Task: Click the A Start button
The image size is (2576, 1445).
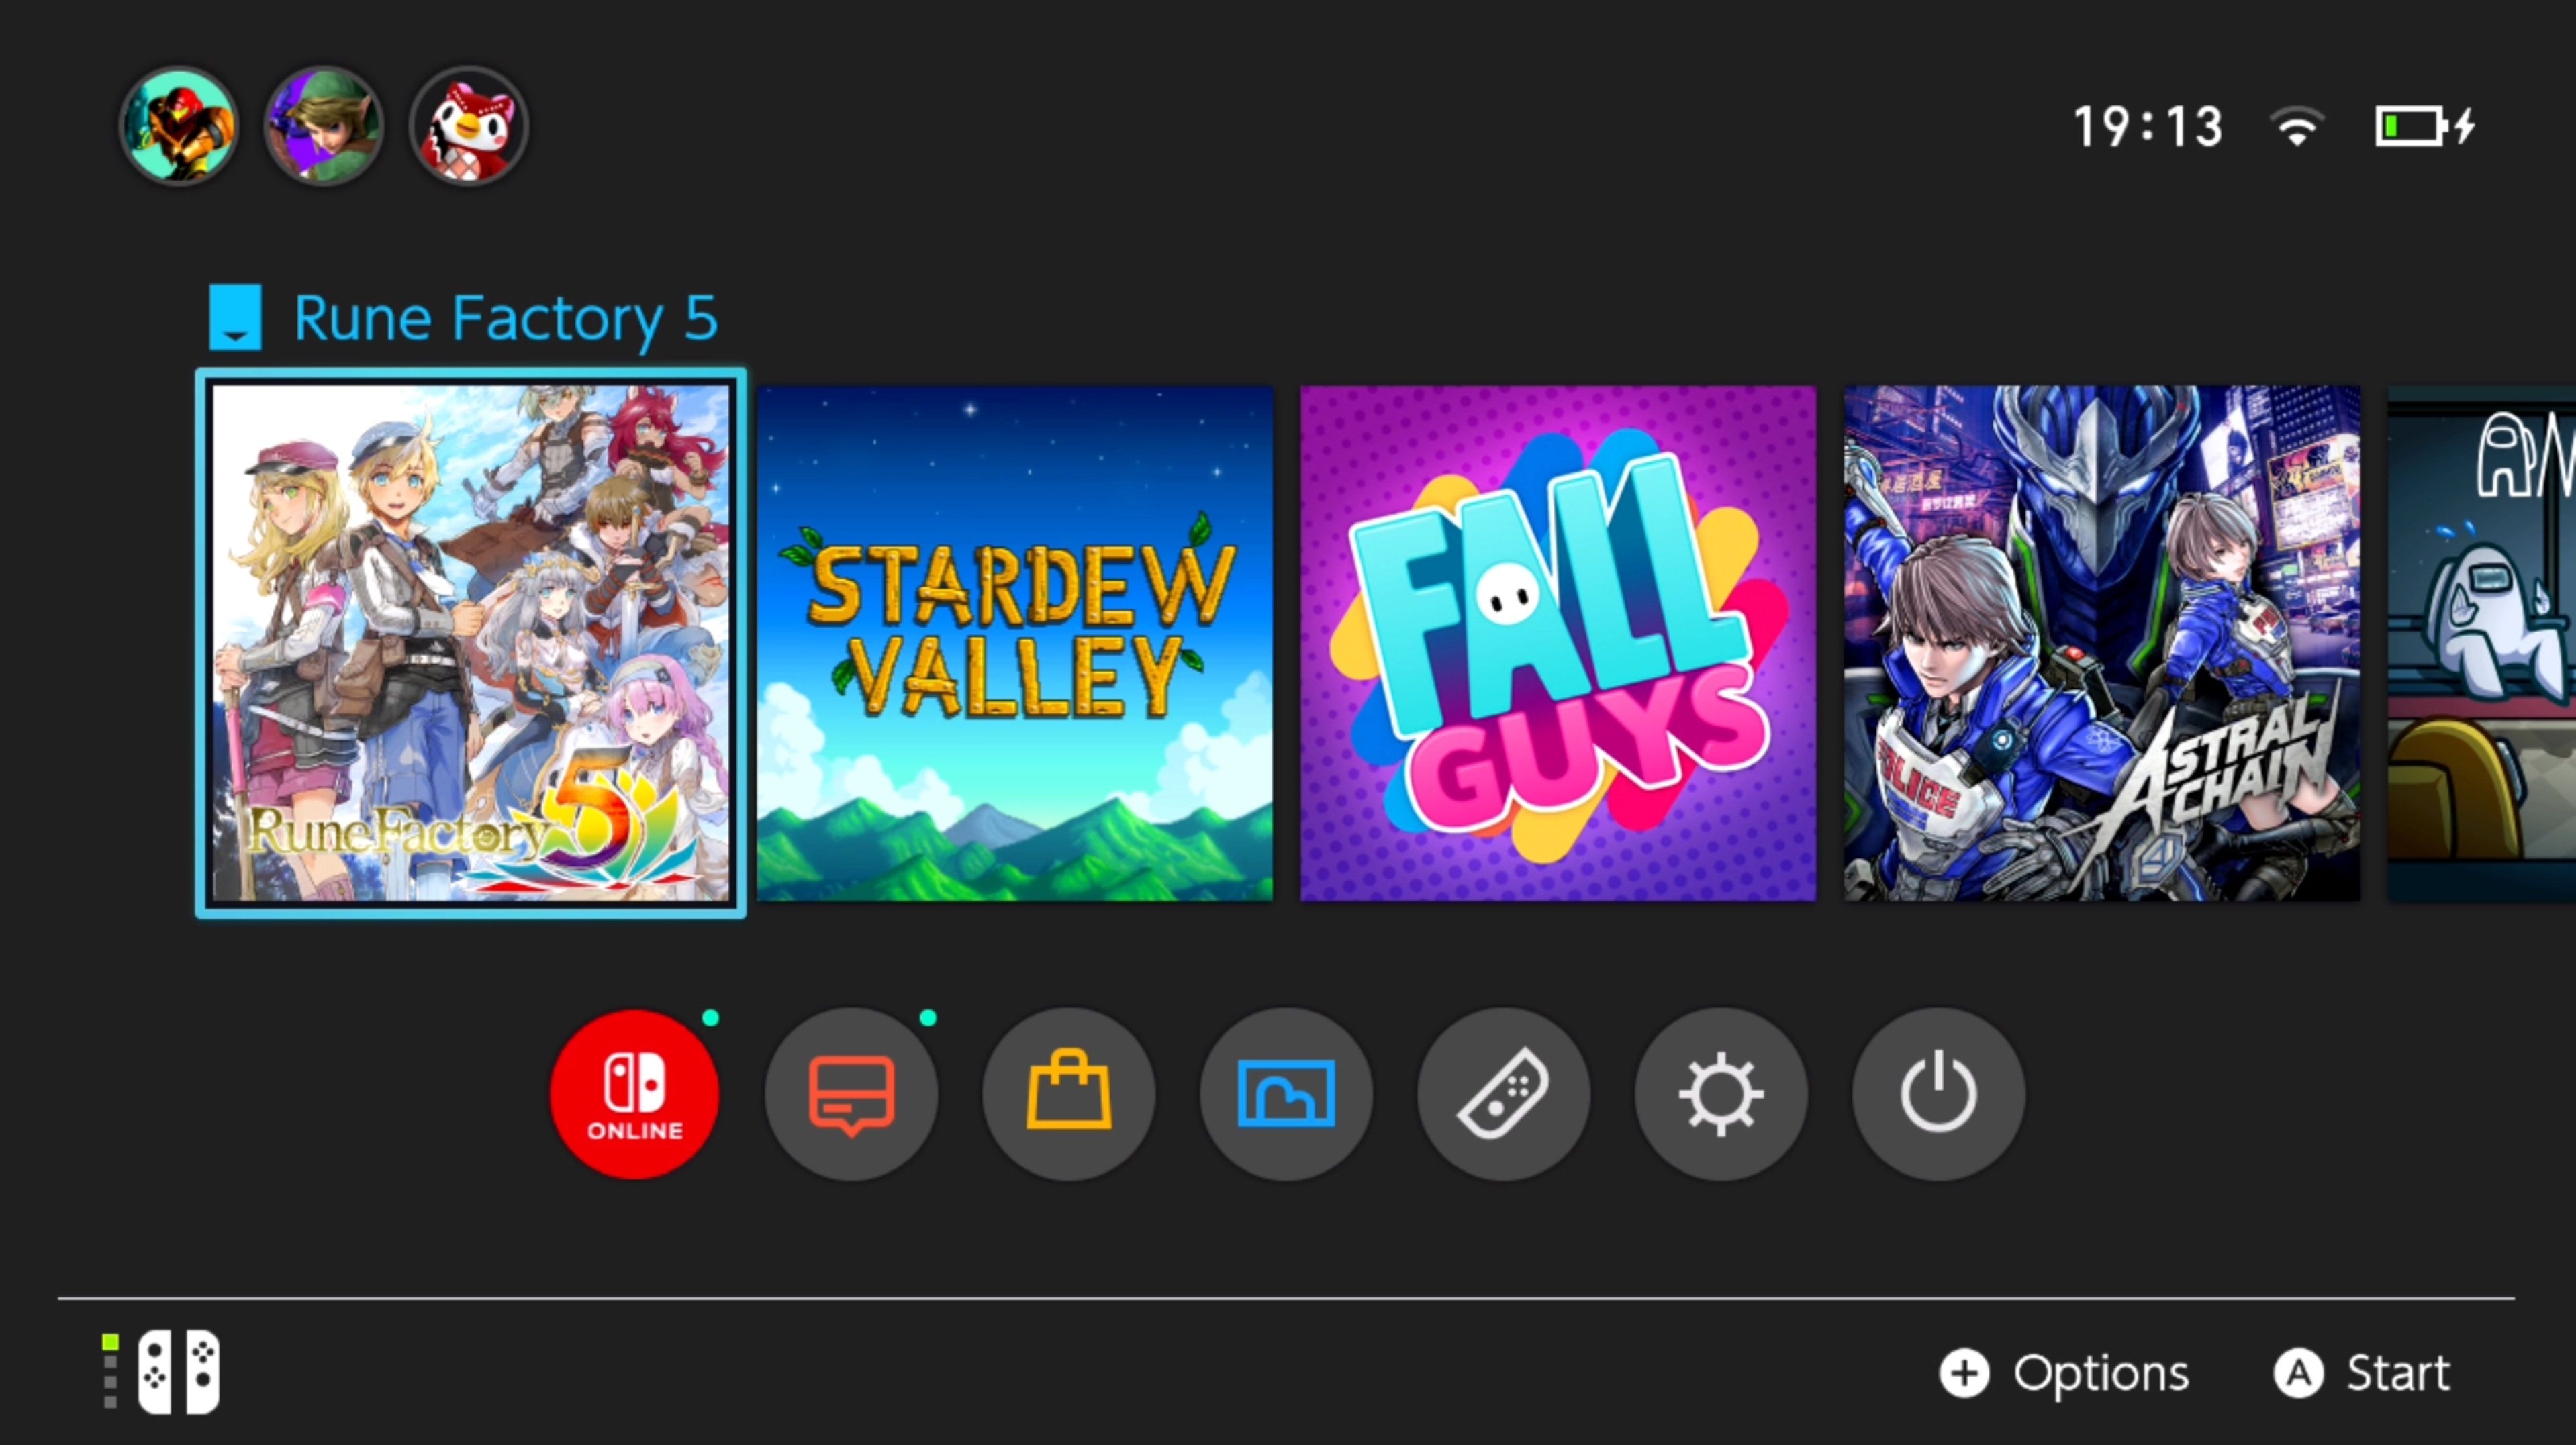Action: pos(2362,1373)
